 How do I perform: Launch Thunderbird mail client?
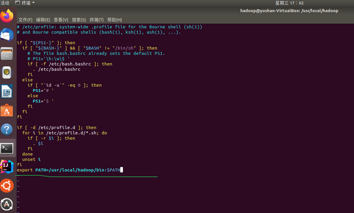(7, 35)
